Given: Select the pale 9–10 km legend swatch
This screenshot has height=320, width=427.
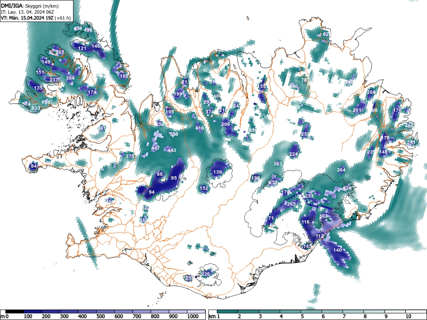Looking at the screenshot, I should tap(395, 311).
